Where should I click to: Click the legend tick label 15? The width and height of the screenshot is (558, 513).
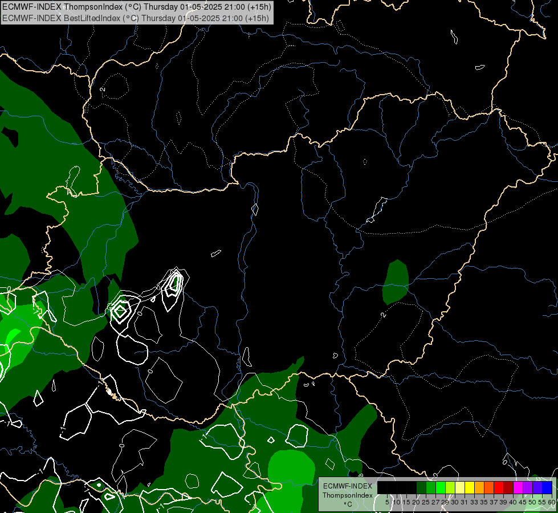click(x=406, y=502)
